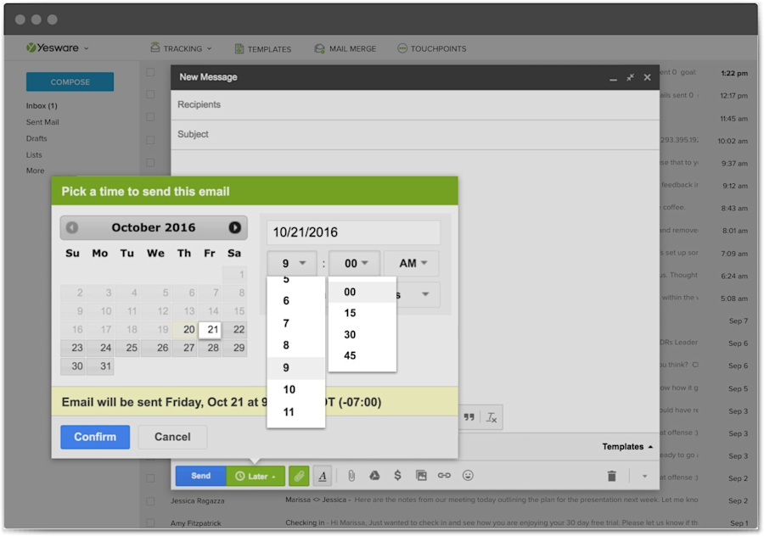Click the Compose button
764x536 pixels.
[70, 81]
